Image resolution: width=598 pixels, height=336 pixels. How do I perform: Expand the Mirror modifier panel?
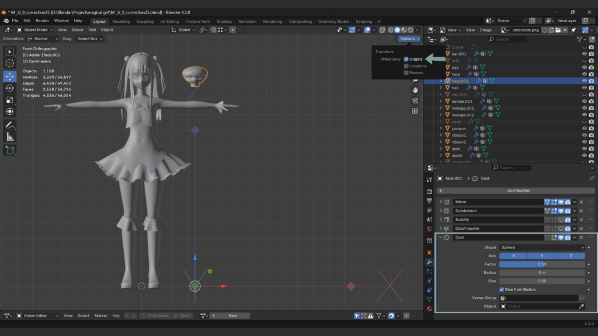(441, 202)
